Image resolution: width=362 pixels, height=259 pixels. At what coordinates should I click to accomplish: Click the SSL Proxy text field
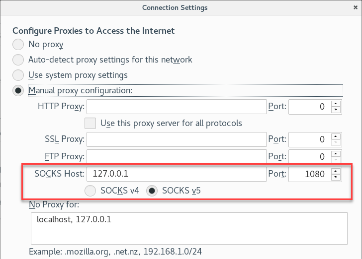[177, 139]
